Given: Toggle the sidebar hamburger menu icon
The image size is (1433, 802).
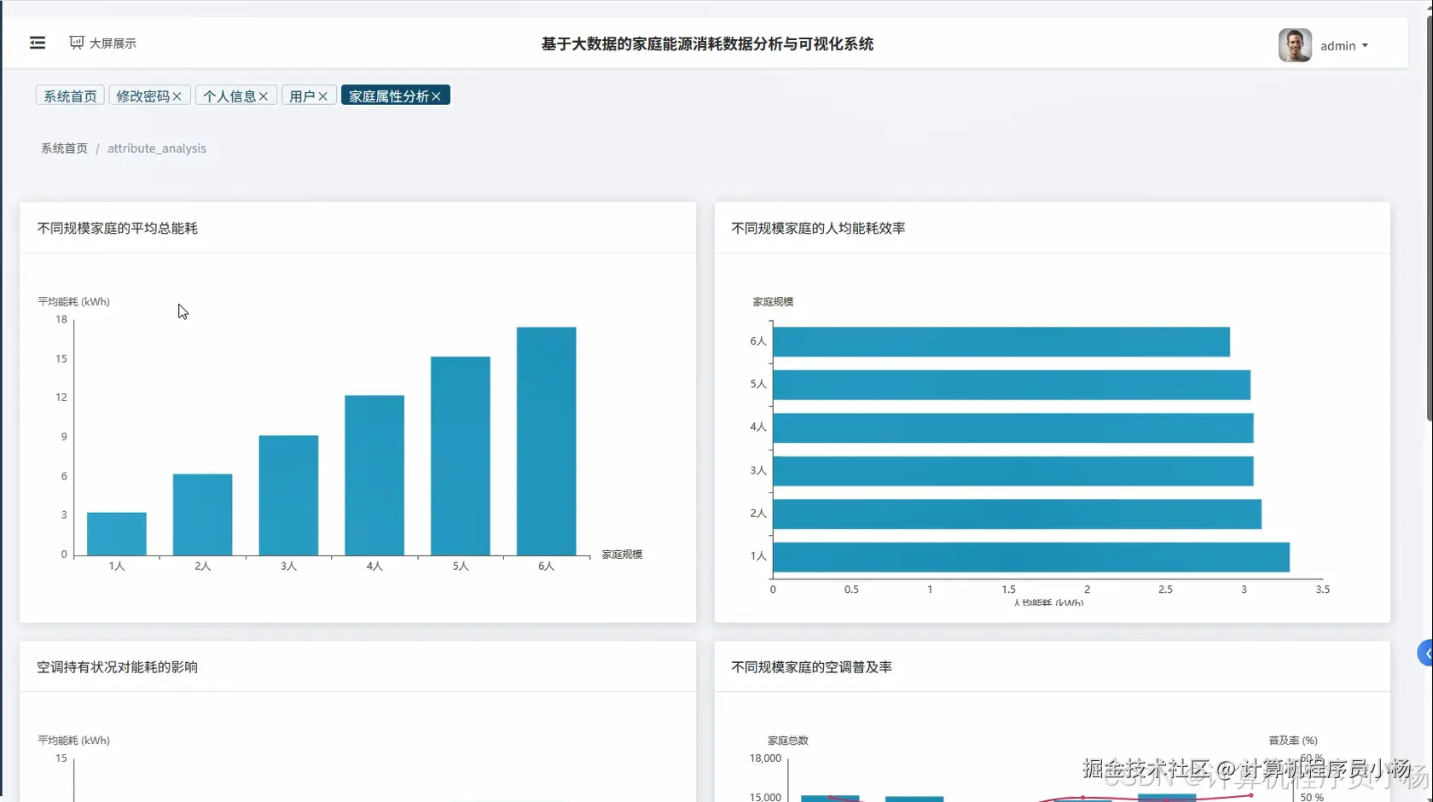Looking at the screenshot, I should 38,43.
